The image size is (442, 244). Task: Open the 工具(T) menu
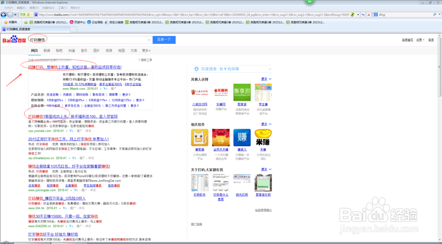coord(62,8)
